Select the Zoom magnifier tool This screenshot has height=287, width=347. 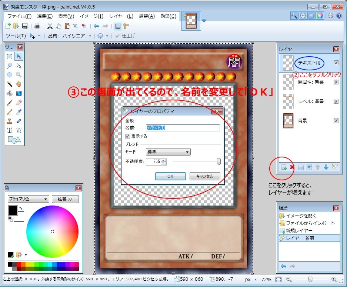click(19, 75)
